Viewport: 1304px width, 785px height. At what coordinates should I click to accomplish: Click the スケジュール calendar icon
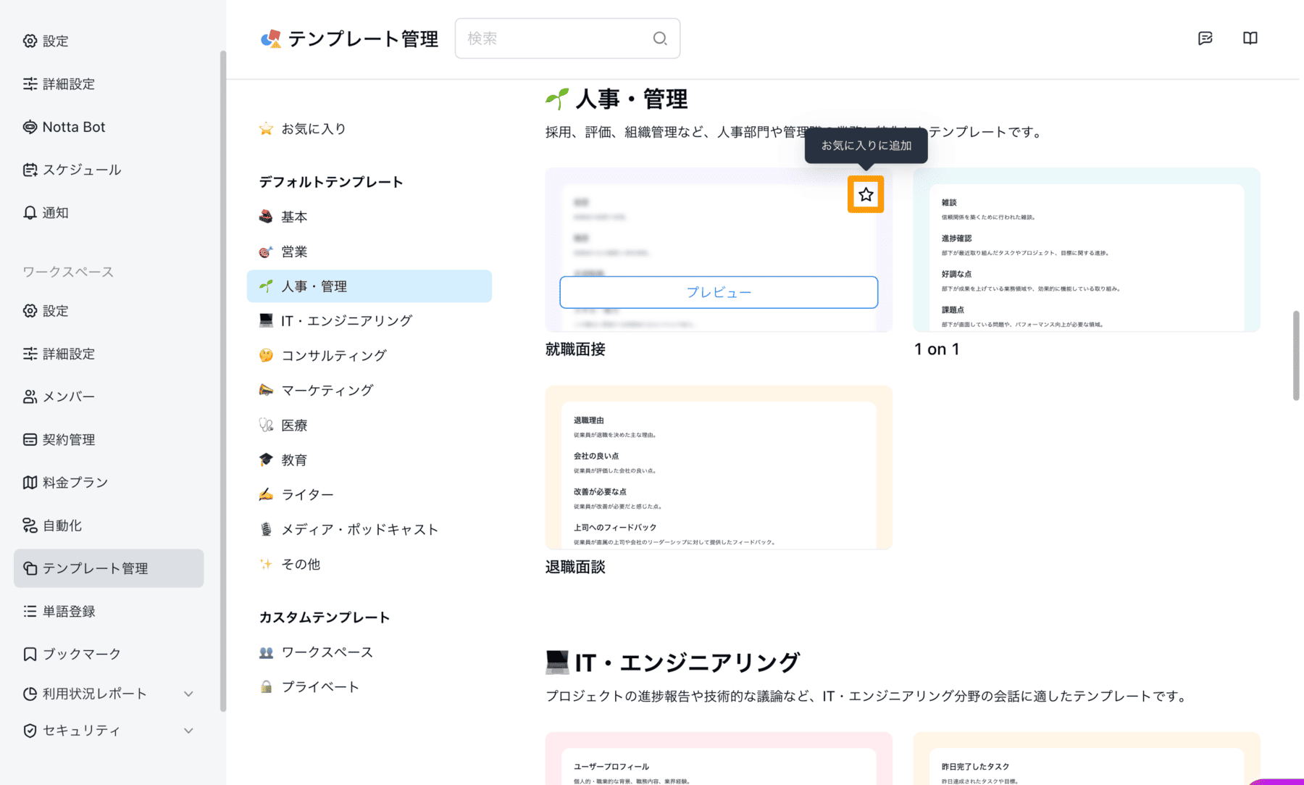point(30,170)
